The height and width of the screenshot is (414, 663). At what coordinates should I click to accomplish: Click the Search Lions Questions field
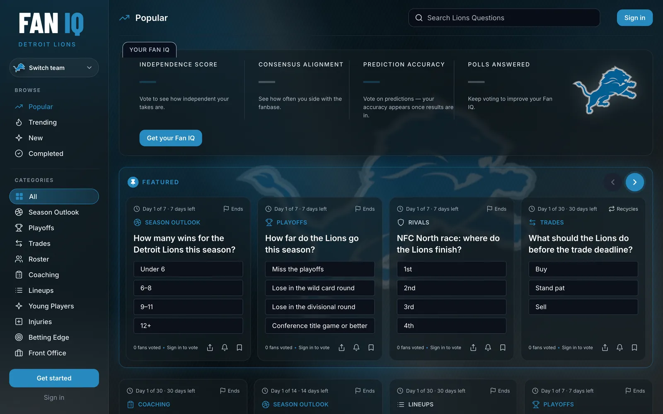tap(504, 18)
